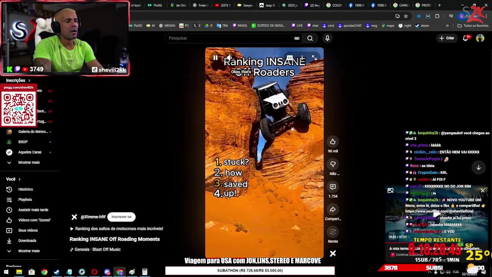Open the comments with 1.754 count

click(x=333, y=187)
